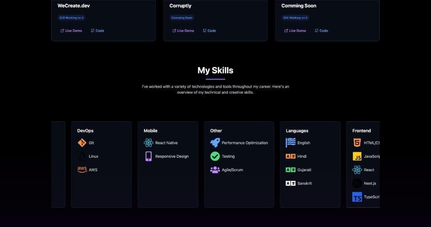This screenshot has width=431, height=227.
Task: Click the English flag icon
Action: [290, 143]
